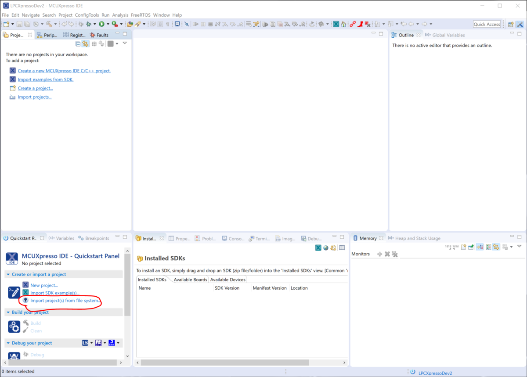527x377 pixels.
Task: Open dropdown arrow next to Build hammer
Action: click(55, 24)
